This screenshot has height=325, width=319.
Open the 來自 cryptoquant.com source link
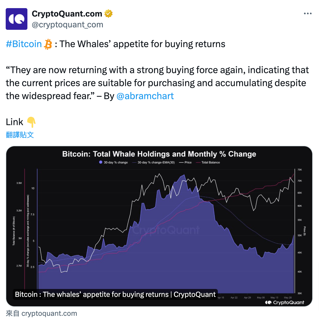[42, 313]
